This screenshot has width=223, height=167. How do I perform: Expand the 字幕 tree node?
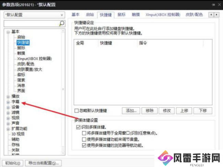tap(8, 102)
